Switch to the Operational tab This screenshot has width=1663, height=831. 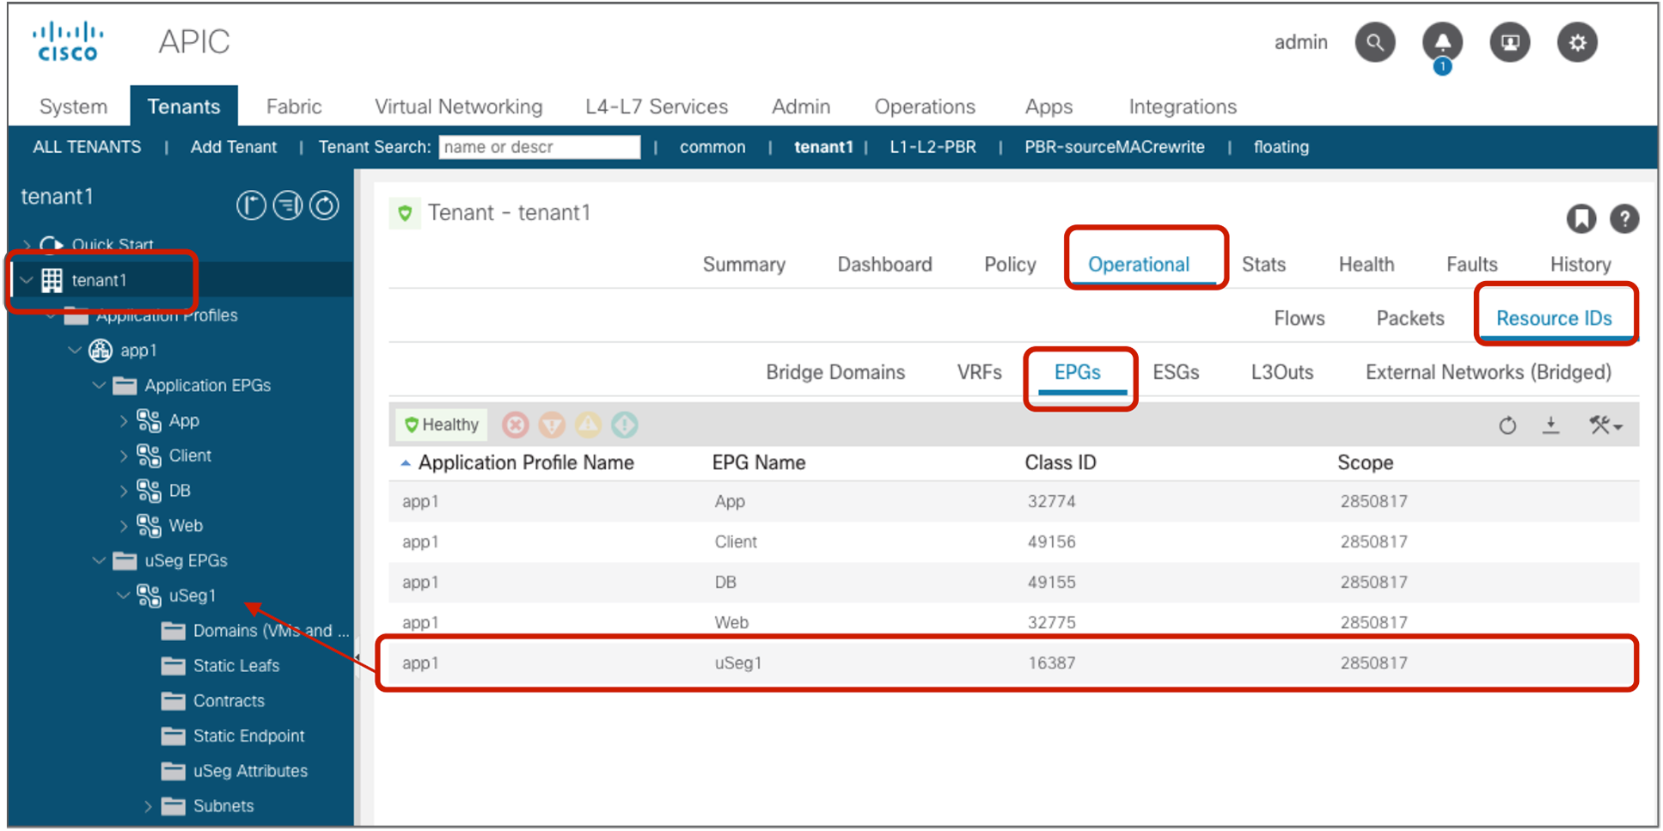click(x=1138, y=265)
